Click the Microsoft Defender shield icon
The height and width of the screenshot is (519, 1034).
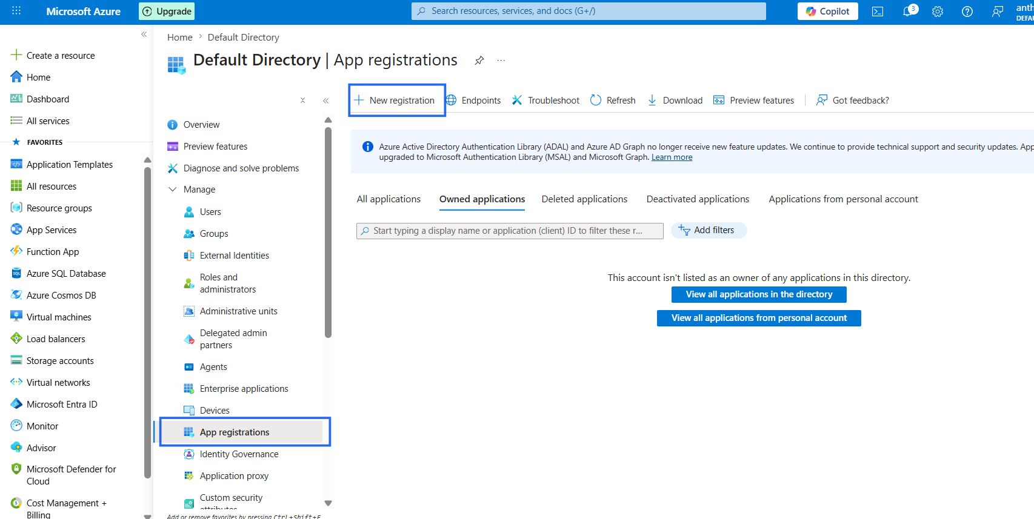(x=16, y=469)
